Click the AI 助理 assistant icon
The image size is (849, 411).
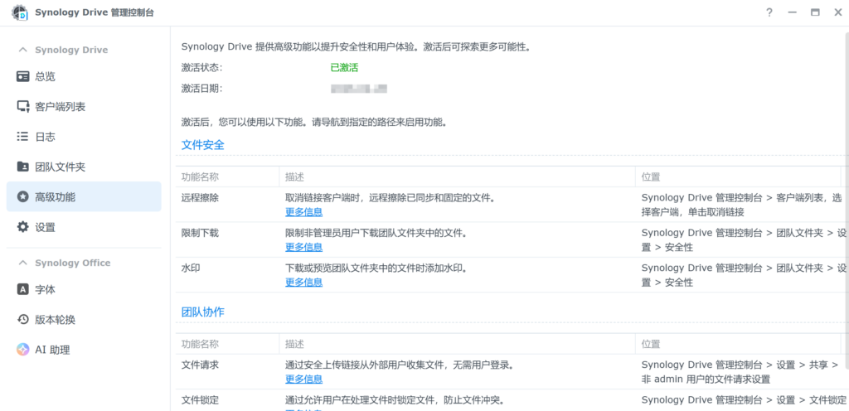click(23, 350)
